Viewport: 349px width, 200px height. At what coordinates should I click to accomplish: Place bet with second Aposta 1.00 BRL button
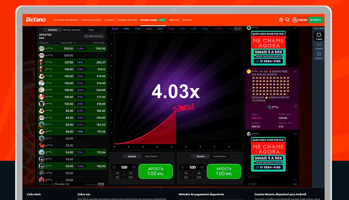(x=224, y=171)
